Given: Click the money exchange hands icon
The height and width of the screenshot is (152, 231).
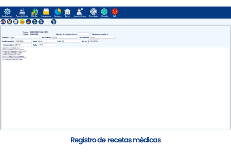Looking at the screenshot, I should tap(35, 22).
